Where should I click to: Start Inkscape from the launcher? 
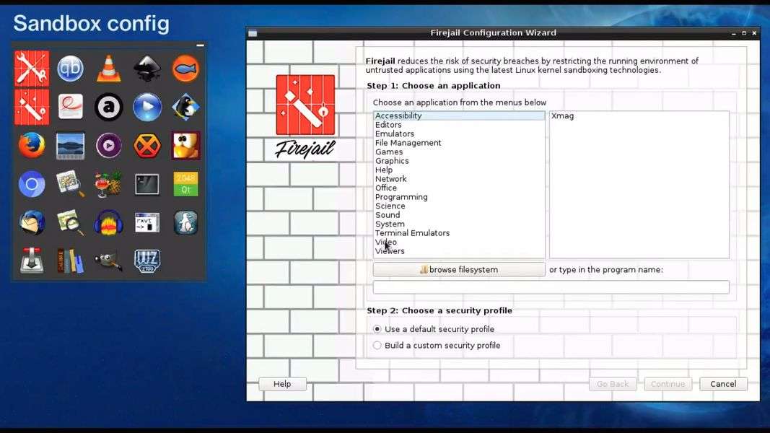point(147,69)
